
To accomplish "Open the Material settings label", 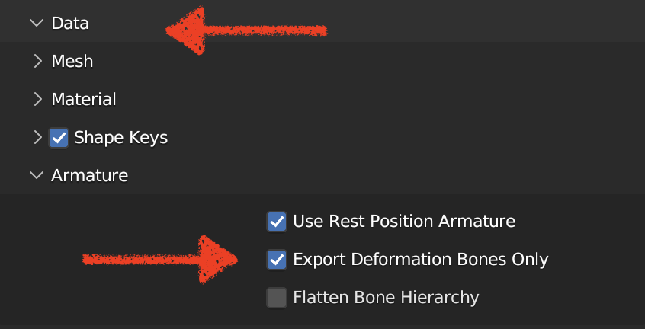I will tap(84, 99).
